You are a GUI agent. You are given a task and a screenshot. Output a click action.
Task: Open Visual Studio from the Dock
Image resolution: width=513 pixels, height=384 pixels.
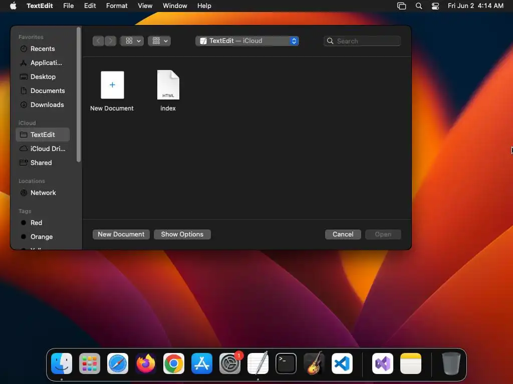(x=383, y=363)
